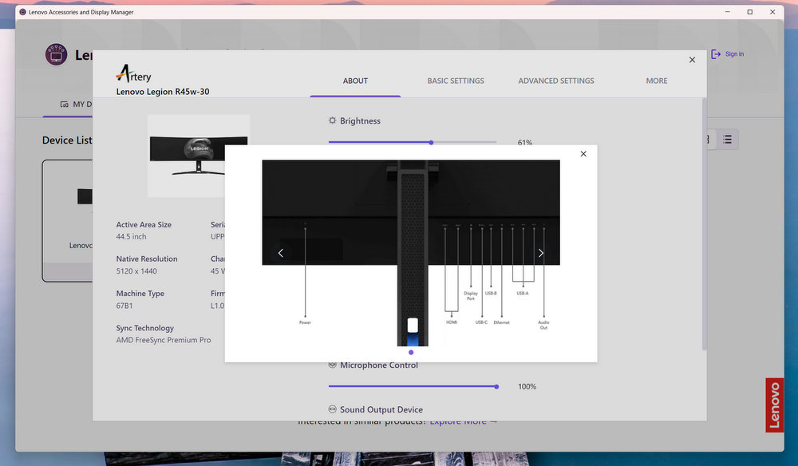Image resolution: width=798 pixels, height=466 pixels.
Task: Click the Sound Output Device icon
Action: (x=333, y=409)
